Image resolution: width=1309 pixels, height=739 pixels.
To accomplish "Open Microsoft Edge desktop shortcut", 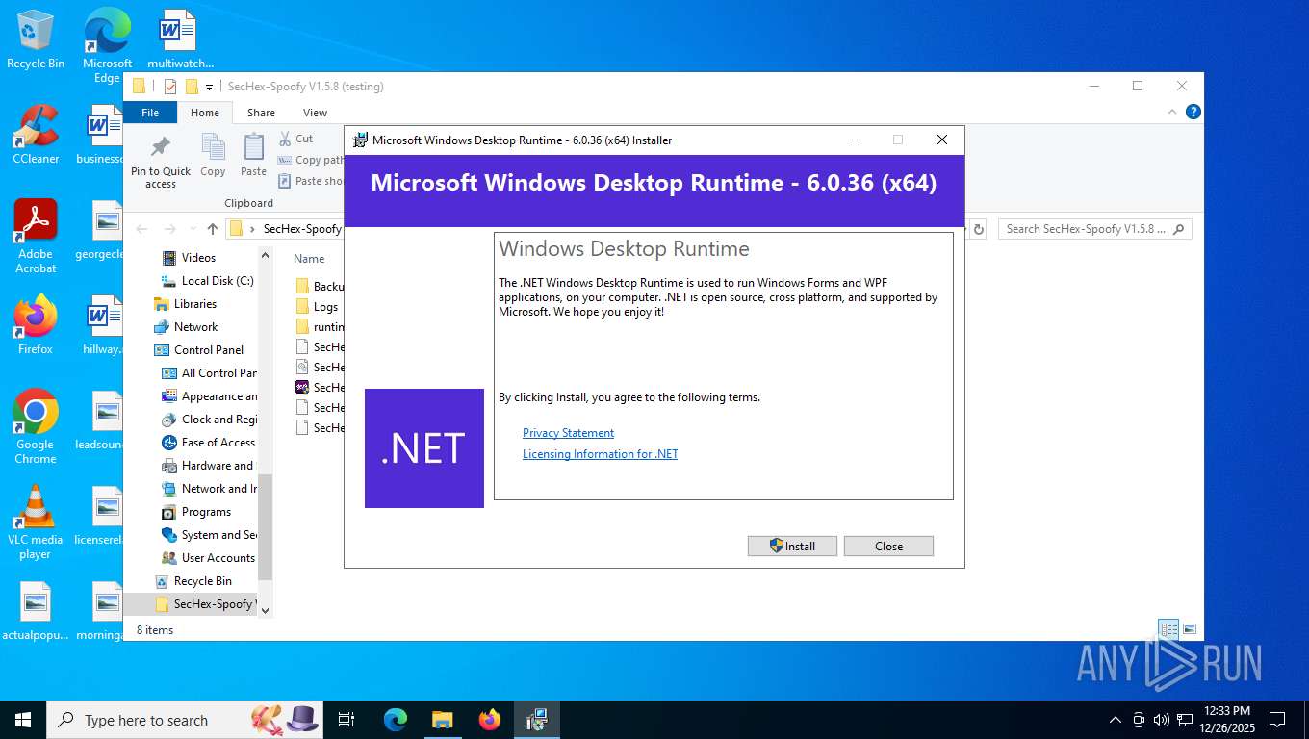I will coord(107,45).
